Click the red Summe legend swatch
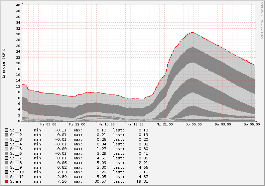This screenshot has height=186, width=265. point(6,181)
